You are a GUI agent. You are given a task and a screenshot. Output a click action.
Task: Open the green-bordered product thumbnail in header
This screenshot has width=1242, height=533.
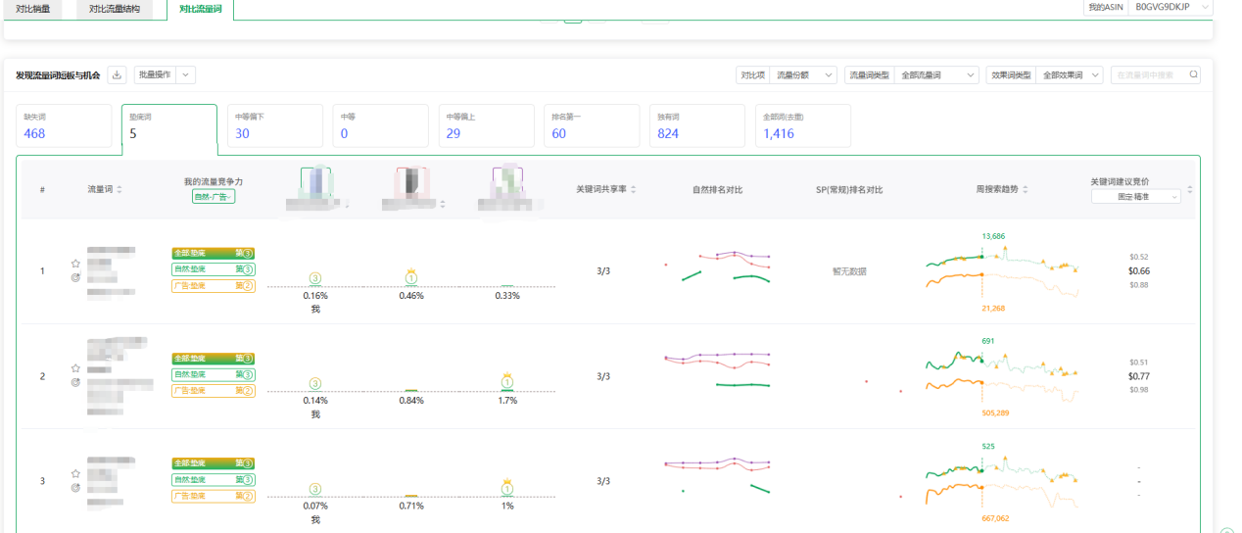pos(314,181)
